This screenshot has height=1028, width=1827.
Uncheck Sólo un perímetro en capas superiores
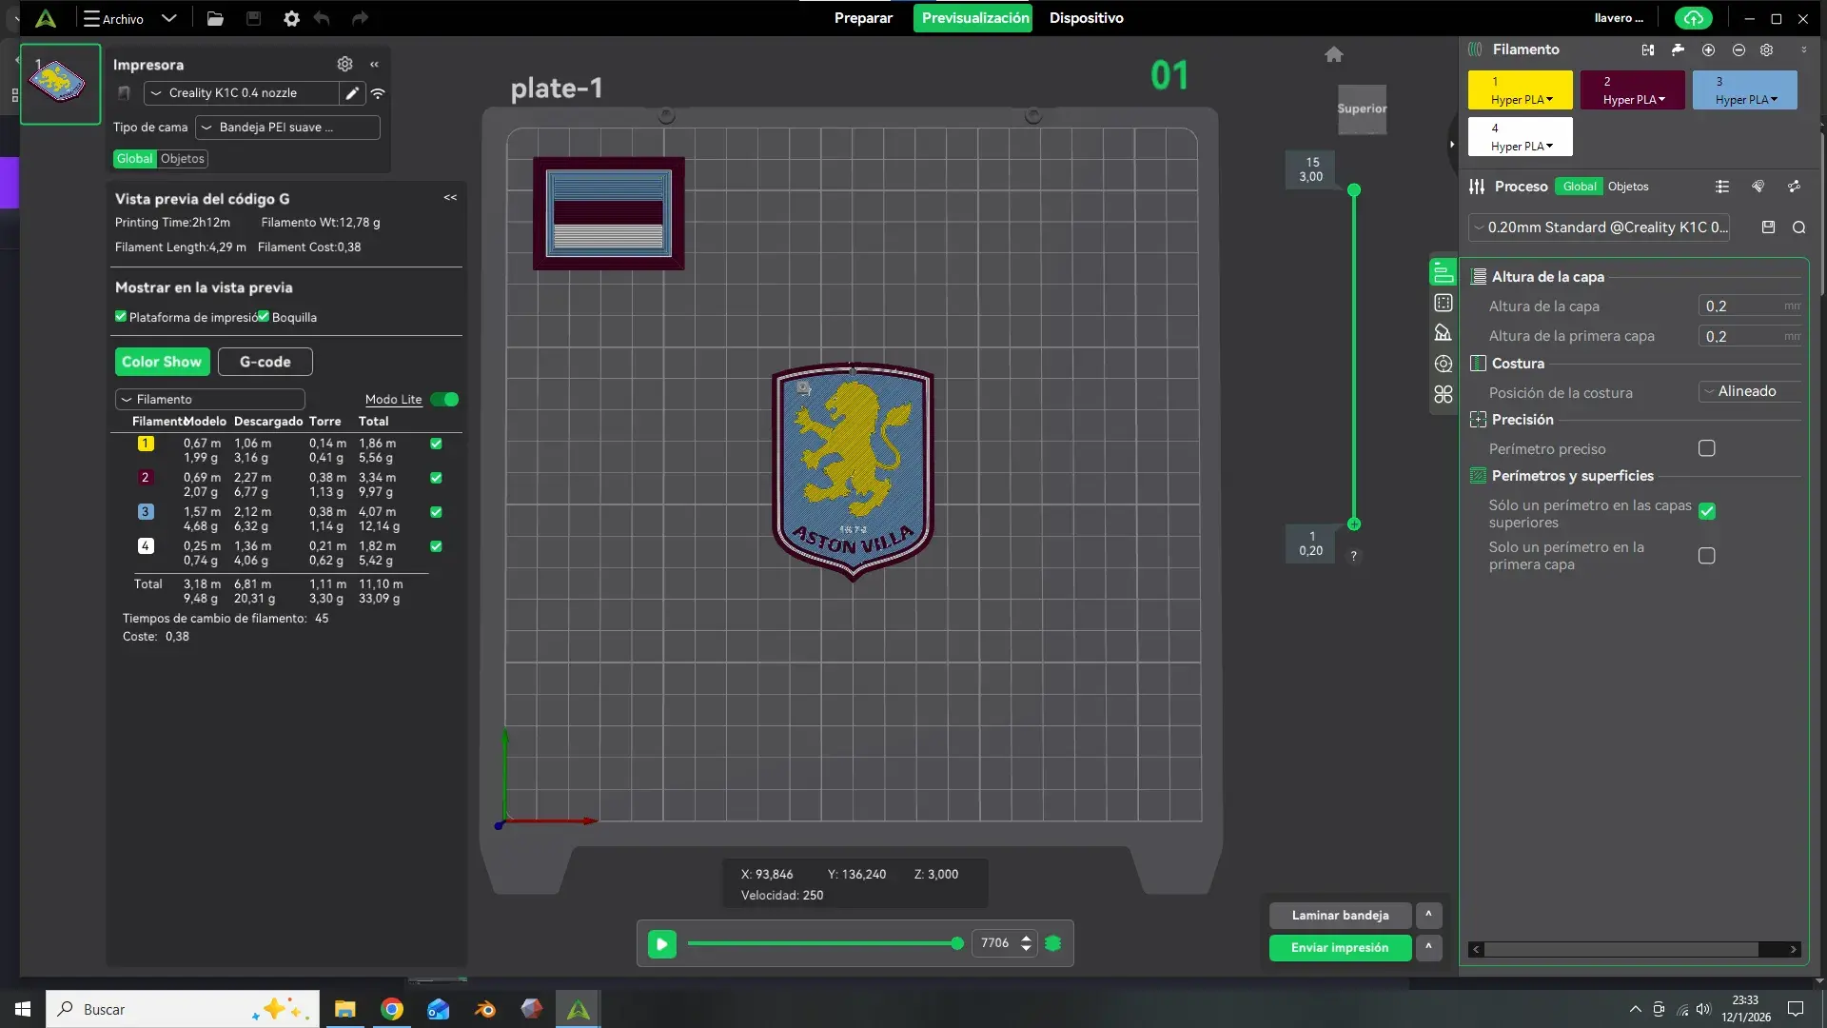tap(1707, 511)
